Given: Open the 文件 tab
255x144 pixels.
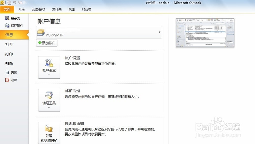Looking at the screenshot, I should coord(7,9).
